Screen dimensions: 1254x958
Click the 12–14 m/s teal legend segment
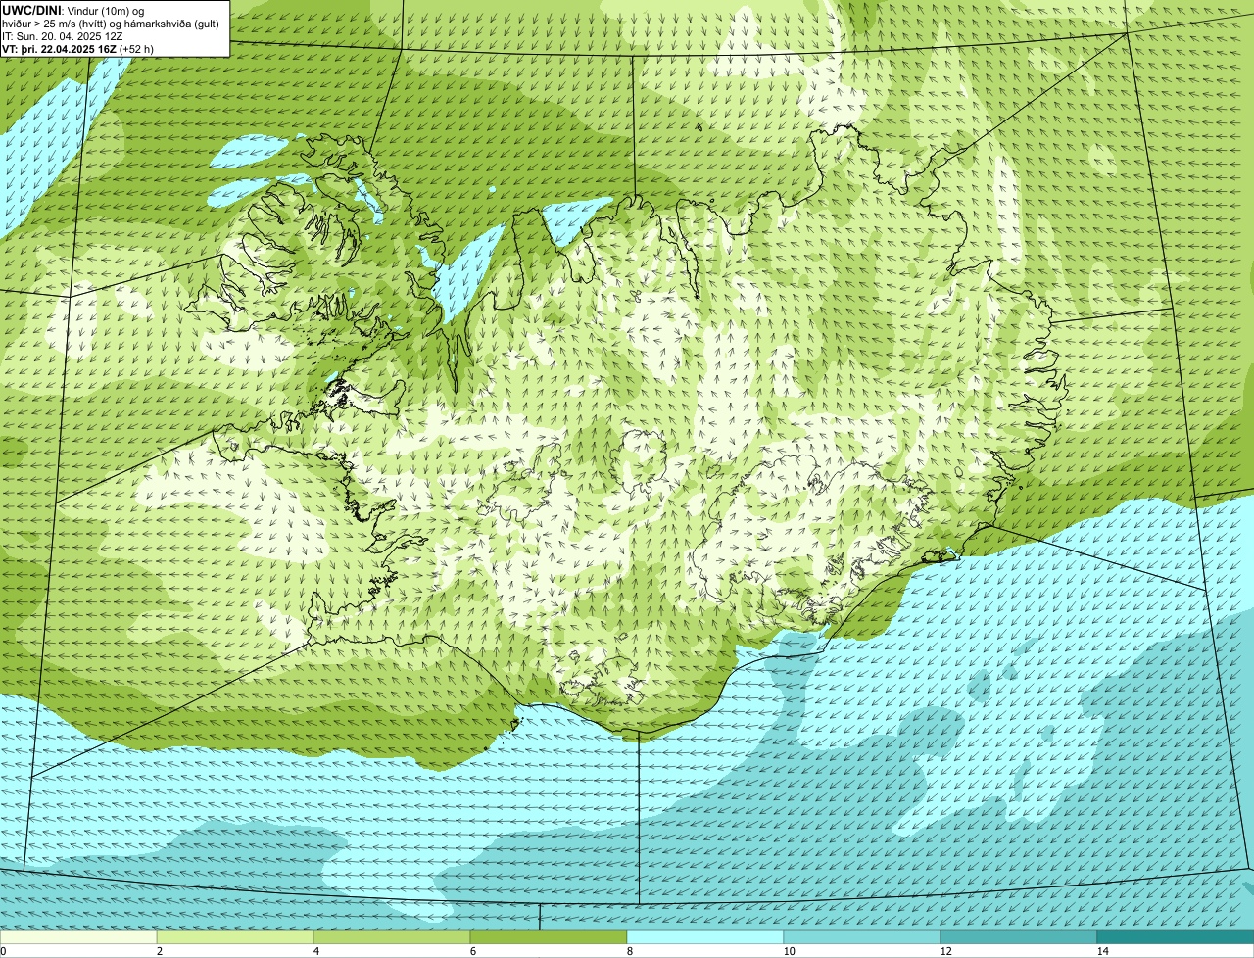tap(1019, 937)
